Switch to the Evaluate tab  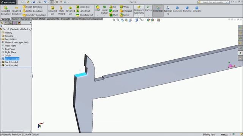[x=65, y=19]
